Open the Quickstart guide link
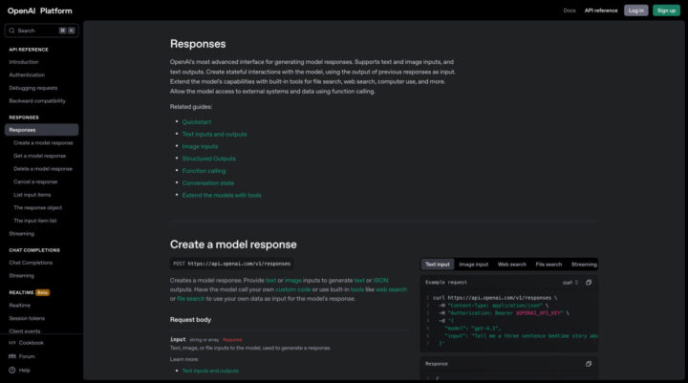Image resolution: width=688 pixels, height=383 pixels. click(197, 122)
